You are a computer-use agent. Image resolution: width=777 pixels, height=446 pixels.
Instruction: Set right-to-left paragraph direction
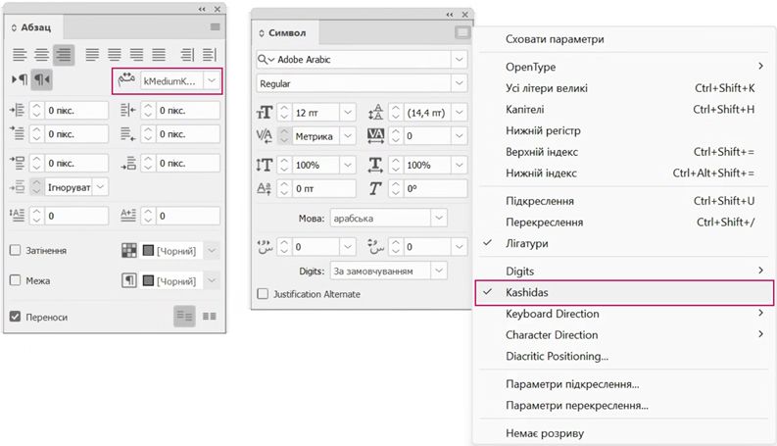[x=41, y=79]
